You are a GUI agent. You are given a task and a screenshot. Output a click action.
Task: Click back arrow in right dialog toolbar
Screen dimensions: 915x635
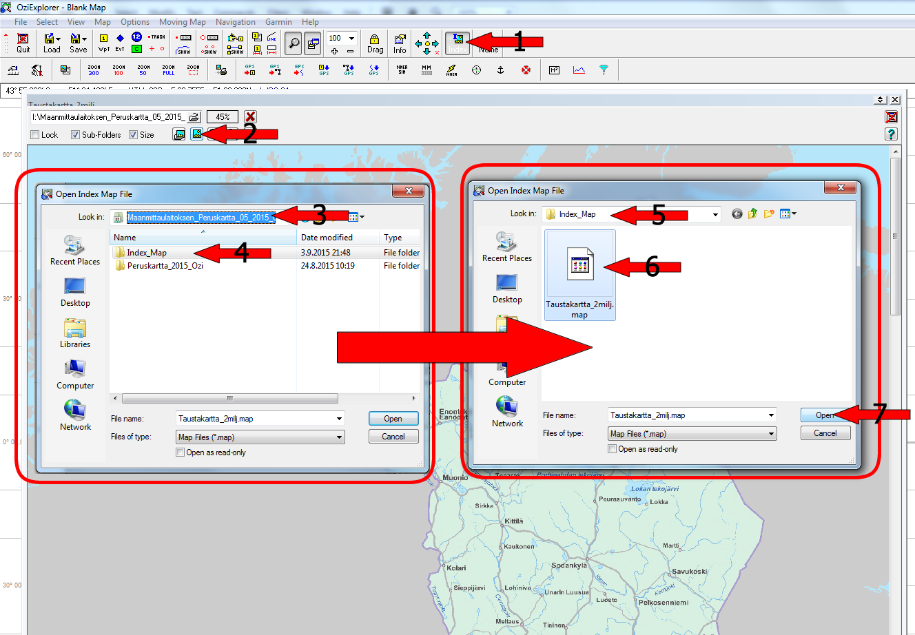coord(737,214)
